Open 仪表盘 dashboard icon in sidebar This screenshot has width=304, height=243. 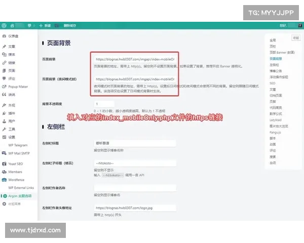click(x=4, y=36)
